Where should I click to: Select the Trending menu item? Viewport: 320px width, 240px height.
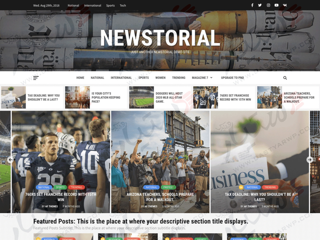(178, 78)
